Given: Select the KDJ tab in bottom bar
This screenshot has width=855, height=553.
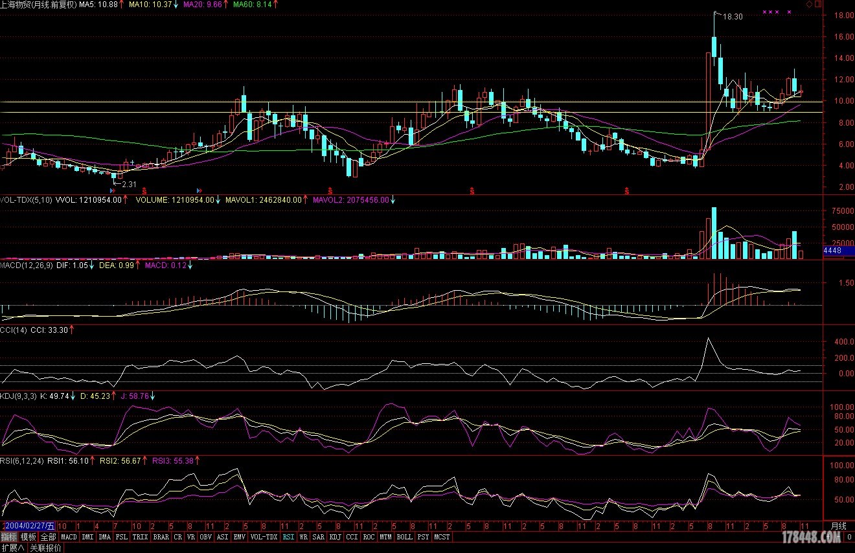Looking at the screenshot, I should click(336, 537).
